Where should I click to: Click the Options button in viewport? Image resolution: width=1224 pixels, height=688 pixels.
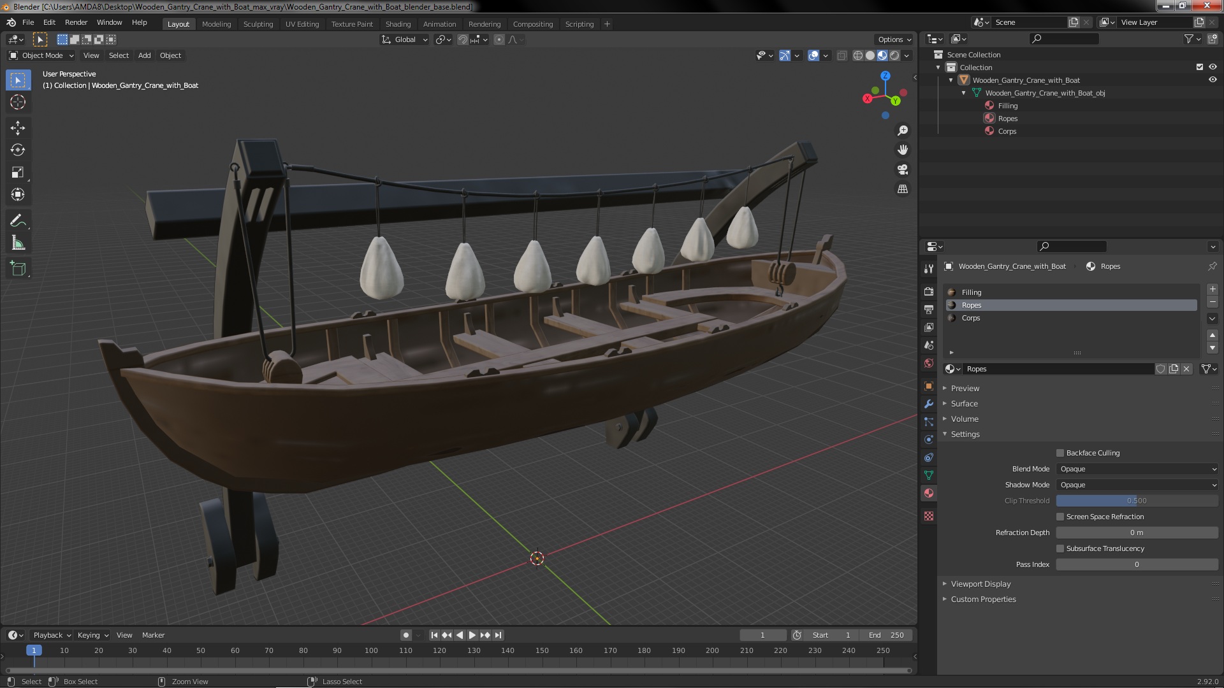tap(894, 39)
